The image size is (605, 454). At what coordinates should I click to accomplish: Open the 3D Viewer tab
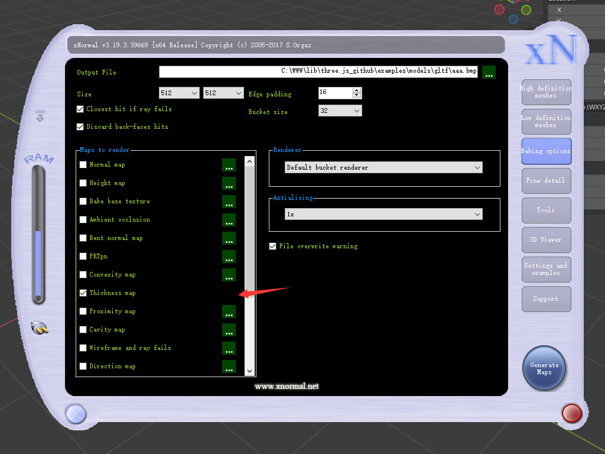click(546, 240)
